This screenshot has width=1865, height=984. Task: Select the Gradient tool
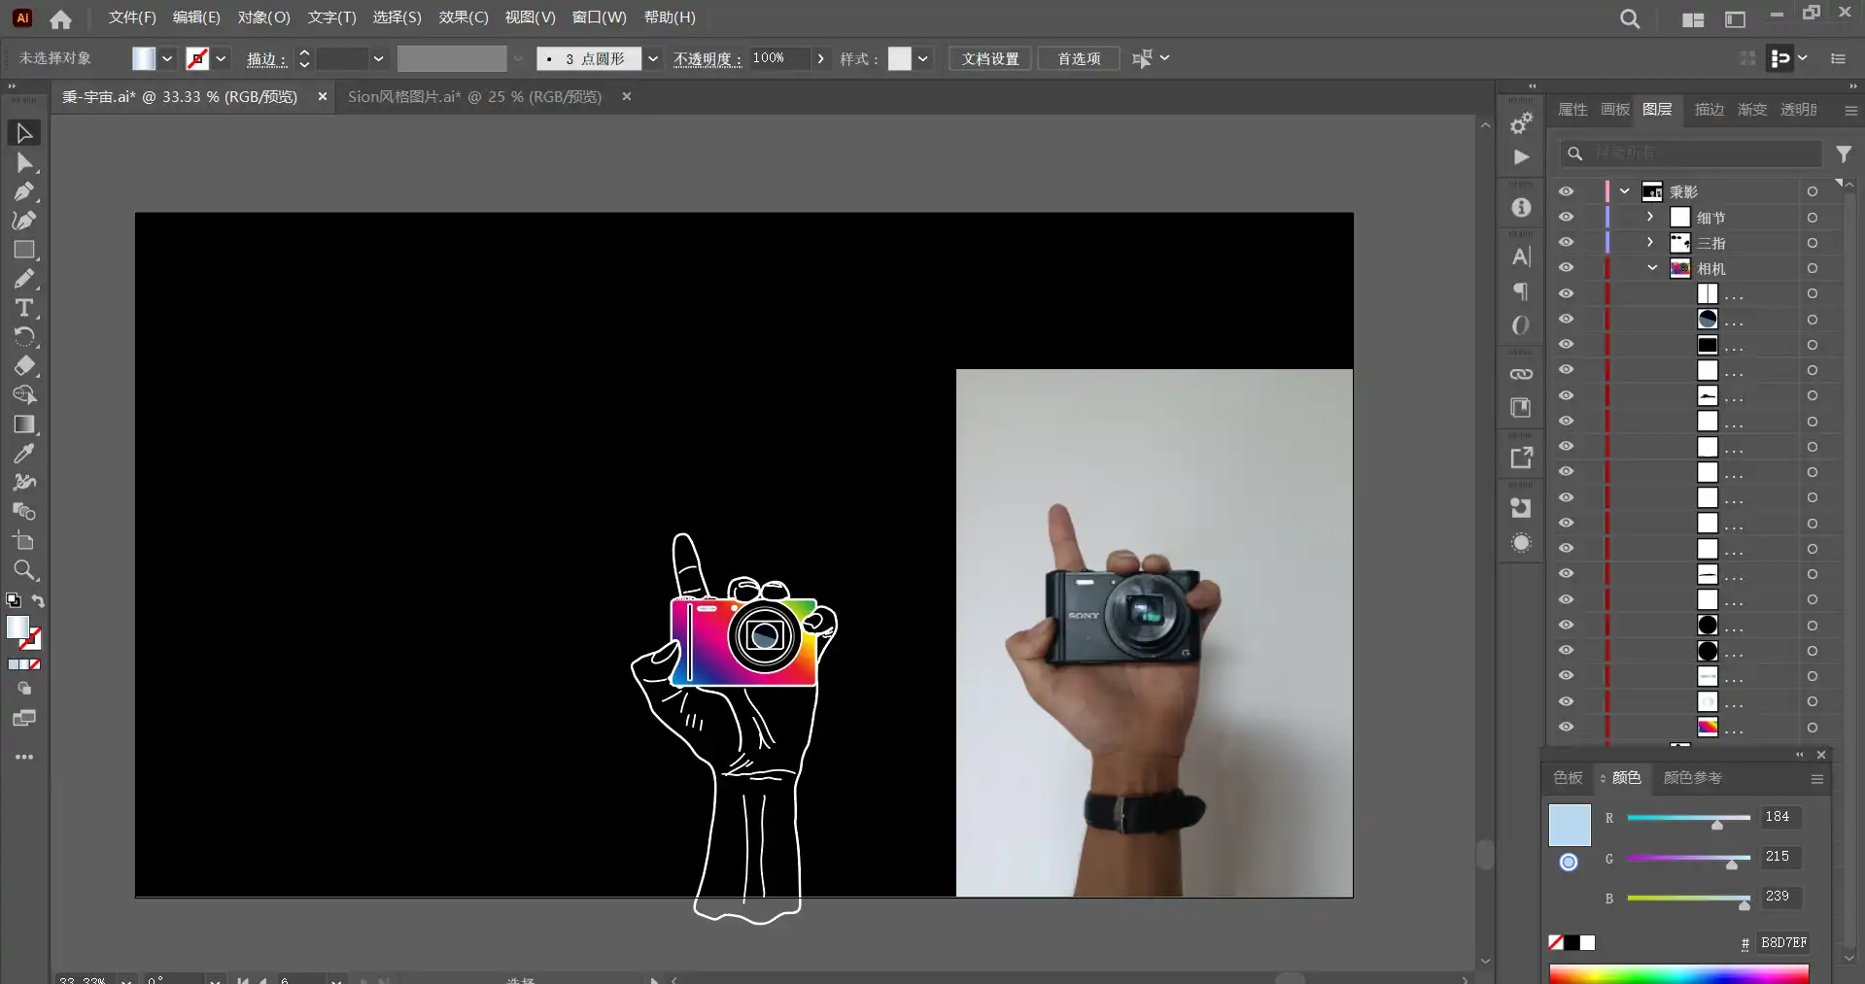tap(24, 424)
